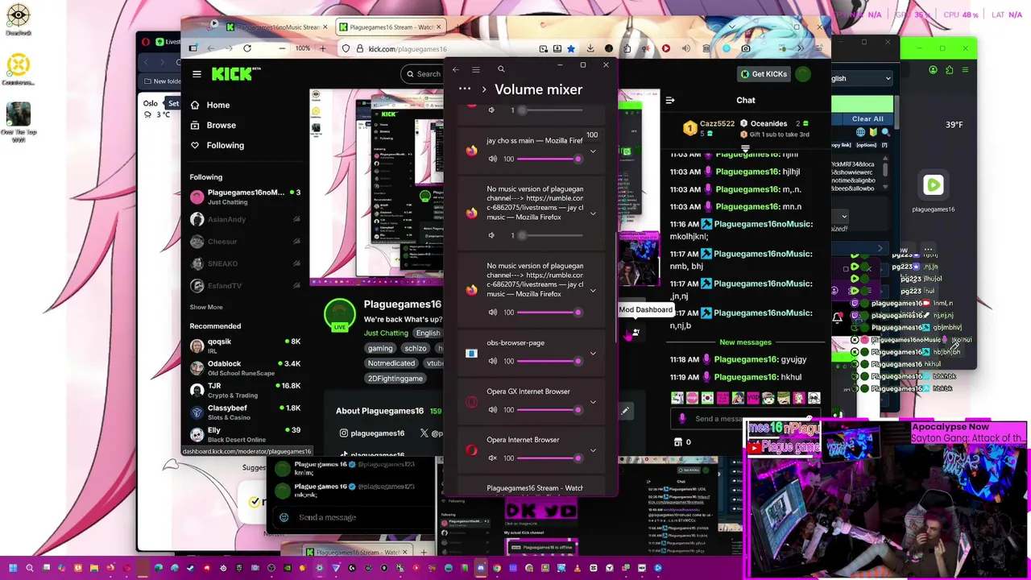
Task: Bookmark the page with the star icon
Action: 570,48
